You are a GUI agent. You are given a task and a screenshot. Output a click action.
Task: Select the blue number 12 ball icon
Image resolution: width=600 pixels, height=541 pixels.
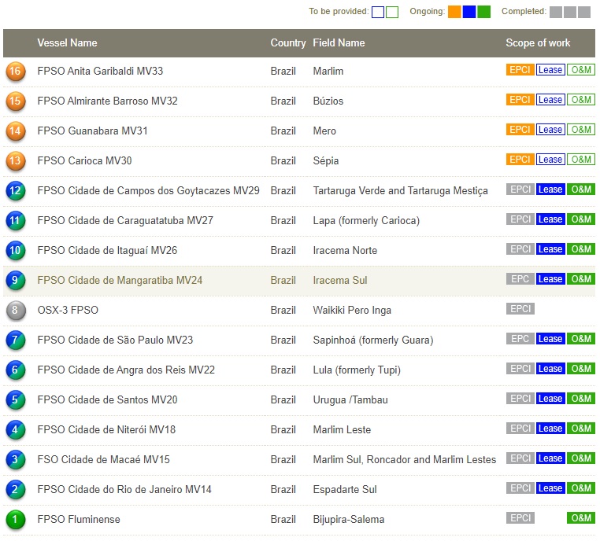click(15, 191)
